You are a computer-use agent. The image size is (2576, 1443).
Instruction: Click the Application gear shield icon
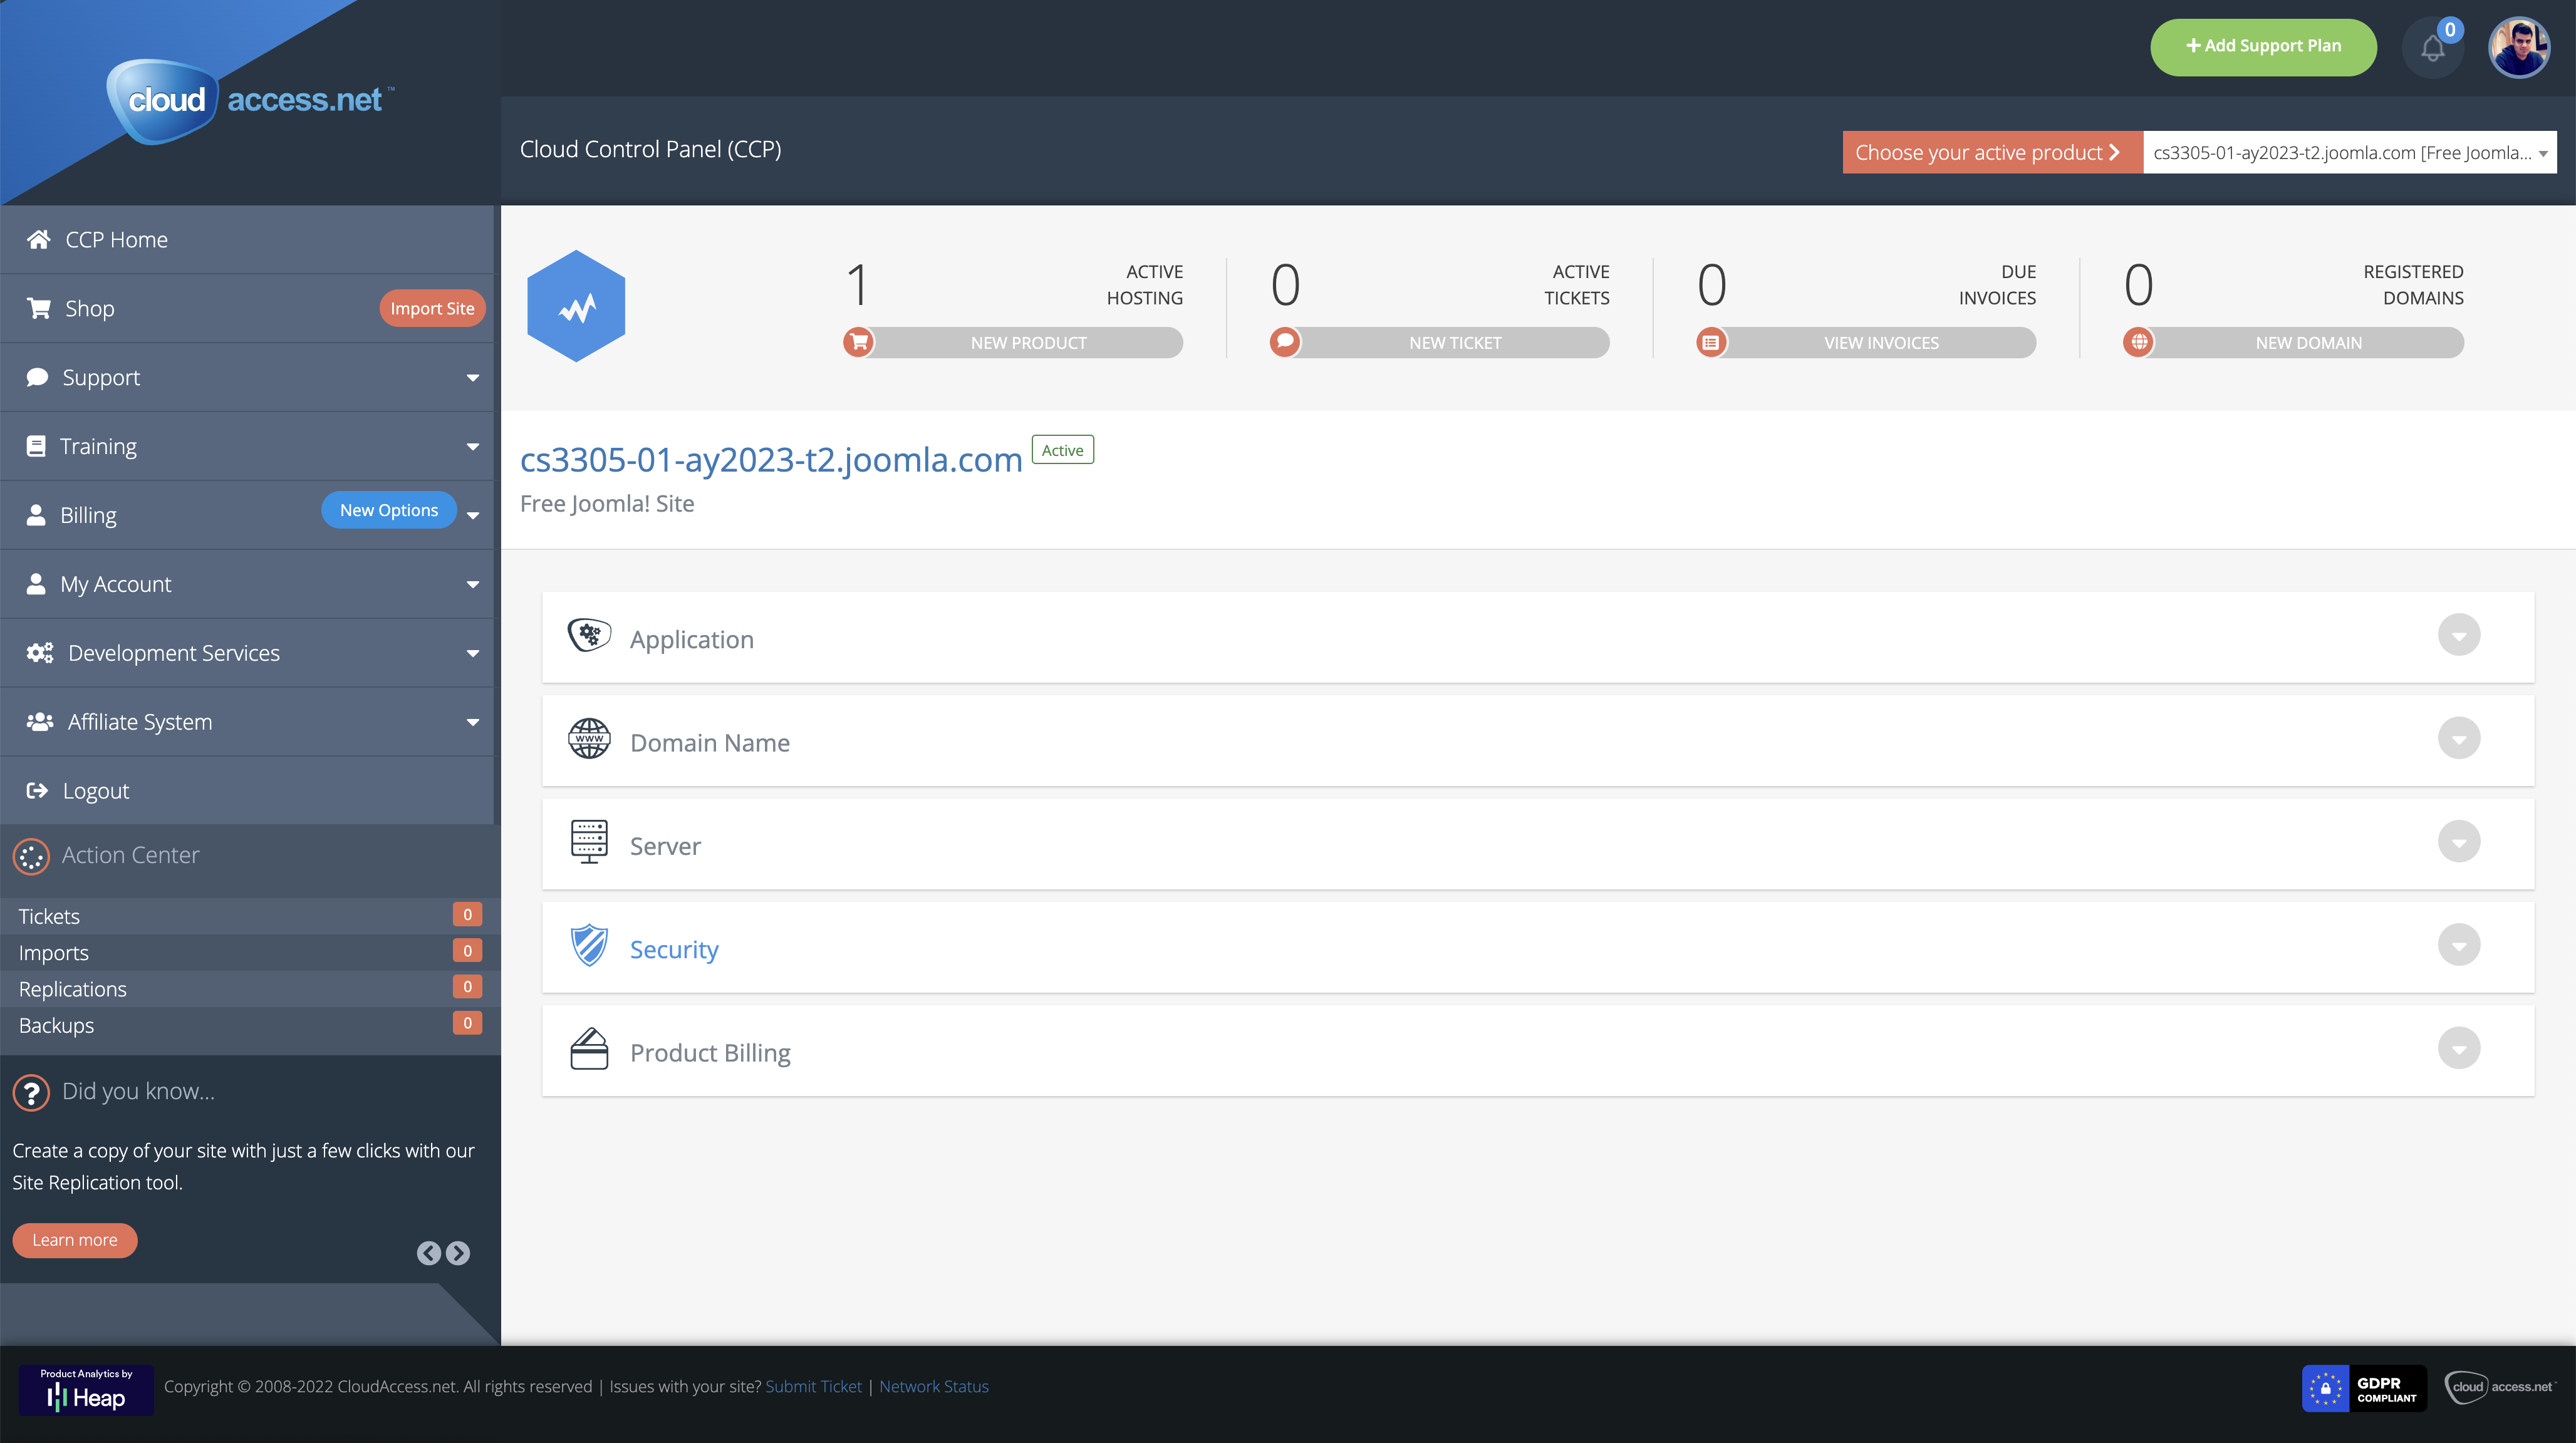[589, 635]
